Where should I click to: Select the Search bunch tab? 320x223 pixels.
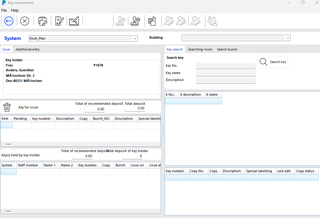(x=227, y=49)
